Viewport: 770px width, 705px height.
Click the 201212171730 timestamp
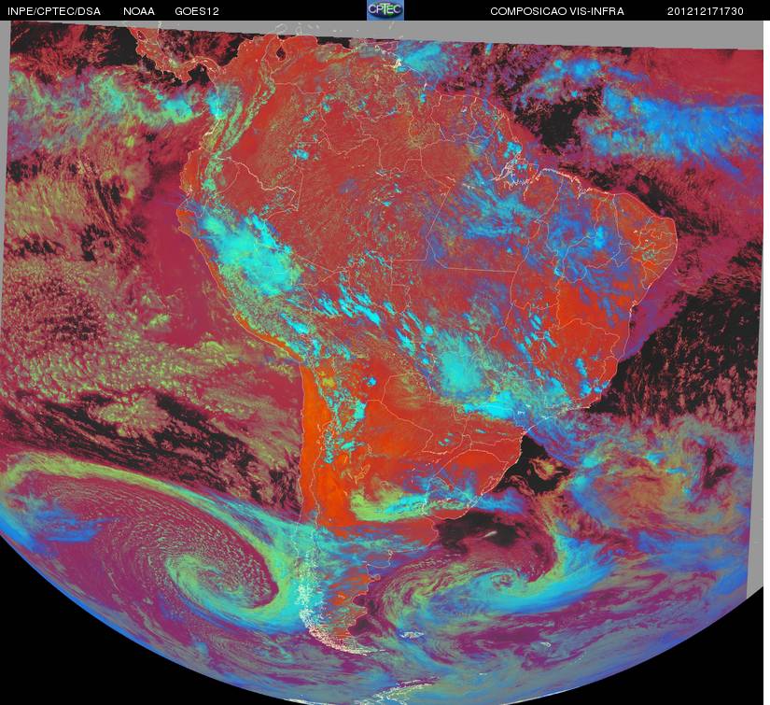pyautogui.click(x=706, y=11)
